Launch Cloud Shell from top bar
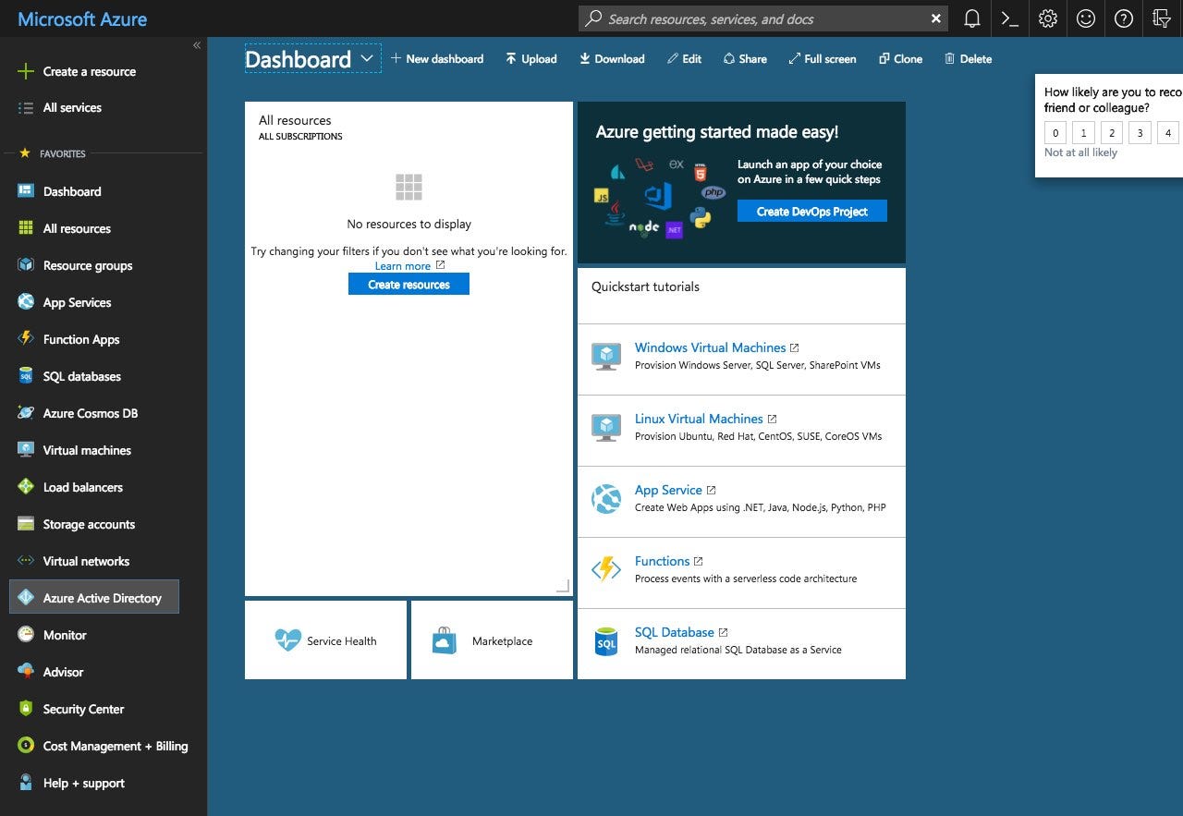This screenshot has height=816, width=1183. coord(1009,18)
